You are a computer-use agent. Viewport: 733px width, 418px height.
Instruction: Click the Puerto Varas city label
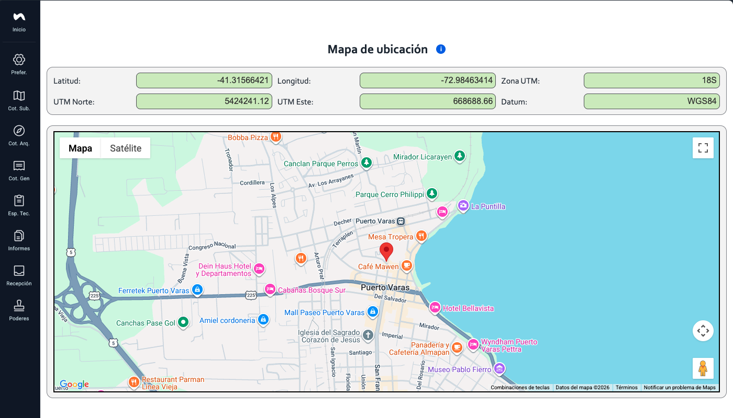[385, 287]
